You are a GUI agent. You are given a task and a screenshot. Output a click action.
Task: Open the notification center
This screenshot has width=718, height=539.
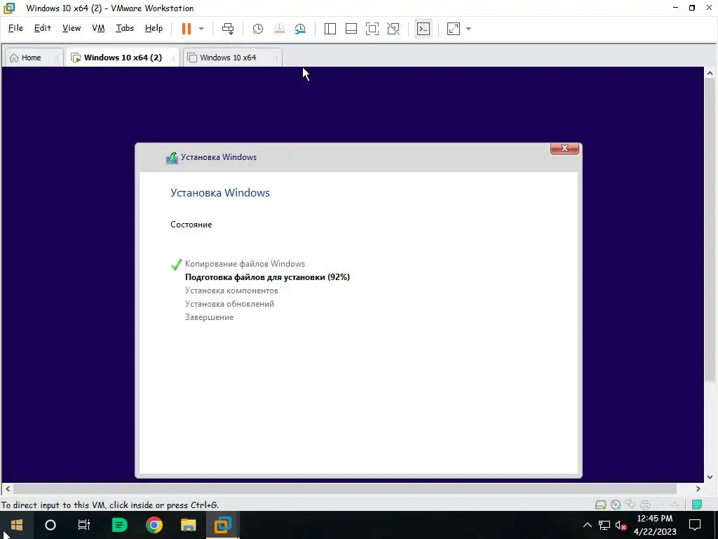point(695,525)
